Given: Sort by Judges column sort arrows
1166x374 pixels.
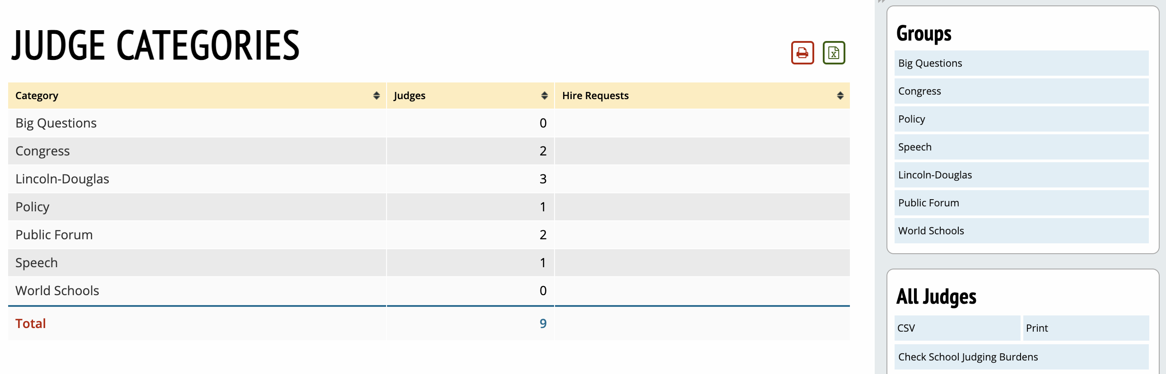Looking at the screenshot, I should pos(544,96).
